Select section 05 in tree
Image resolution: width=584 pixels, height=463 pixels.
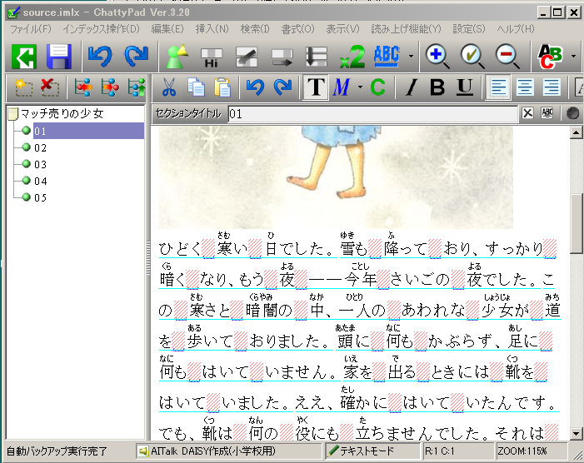point(40,197)
